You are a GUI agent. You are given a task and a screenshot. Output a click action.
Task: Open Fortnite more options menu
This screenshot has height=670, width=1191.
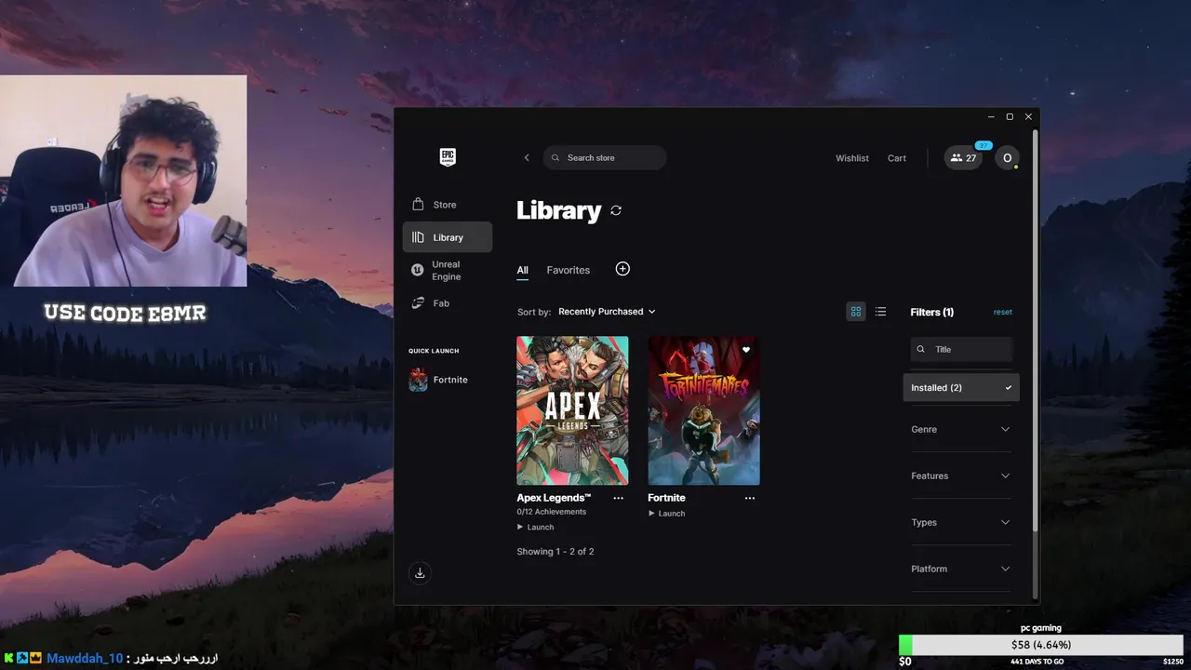click(x=750, y=498)
